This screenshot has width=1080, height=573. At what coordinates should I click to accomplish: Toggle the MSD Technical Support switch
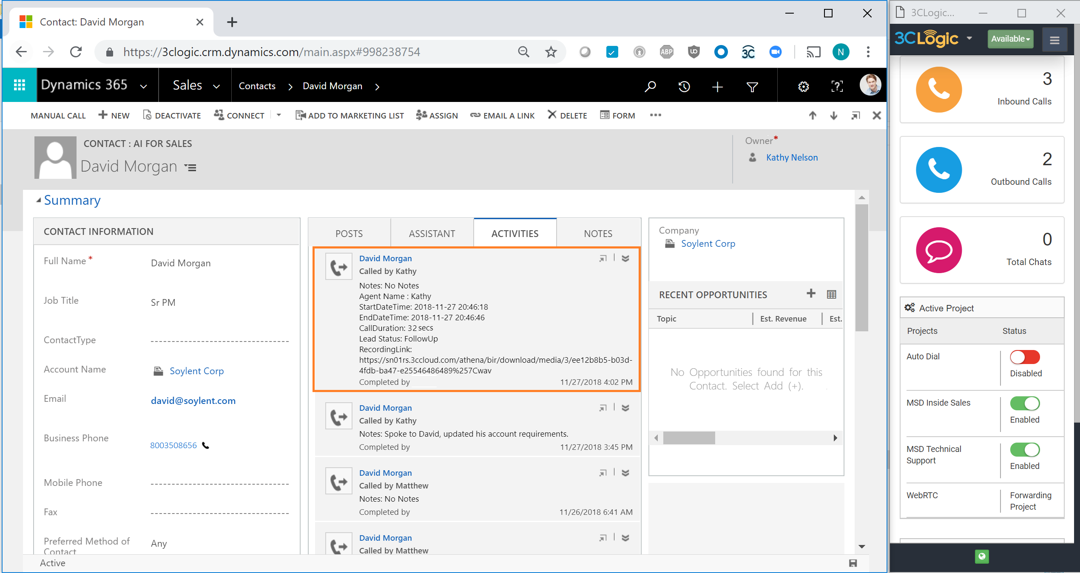click(1025, 449)
